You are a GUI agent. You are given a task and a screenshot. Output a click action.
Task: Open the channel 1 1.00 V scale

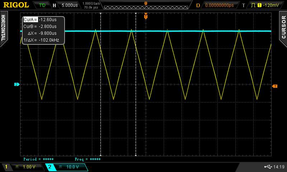click(29, 167)
